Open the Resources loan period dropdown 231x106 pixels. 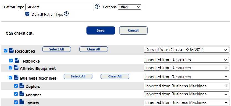186,50
